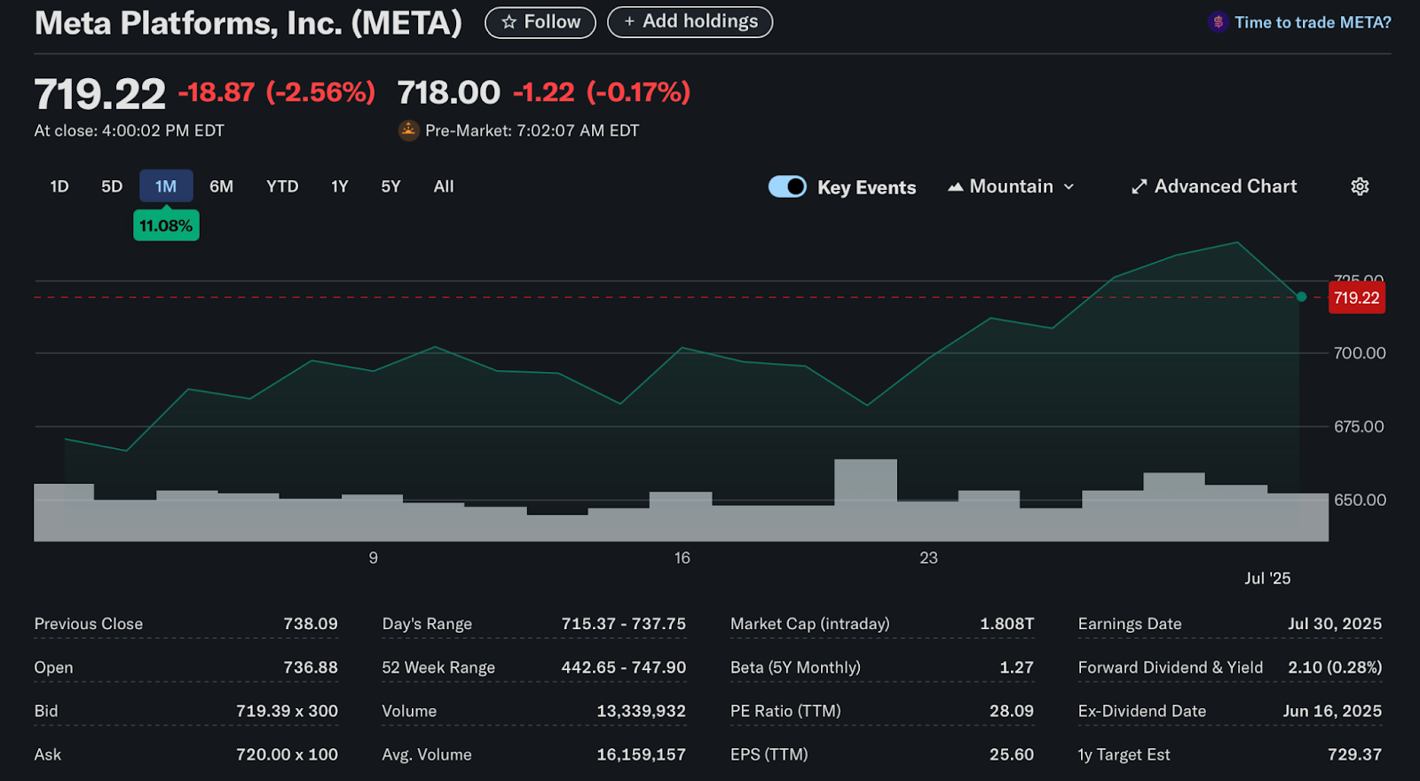Click the Beta (5Y Monthly) label
This screenshot has height=781, width=1420.
[x=795, y=667]
